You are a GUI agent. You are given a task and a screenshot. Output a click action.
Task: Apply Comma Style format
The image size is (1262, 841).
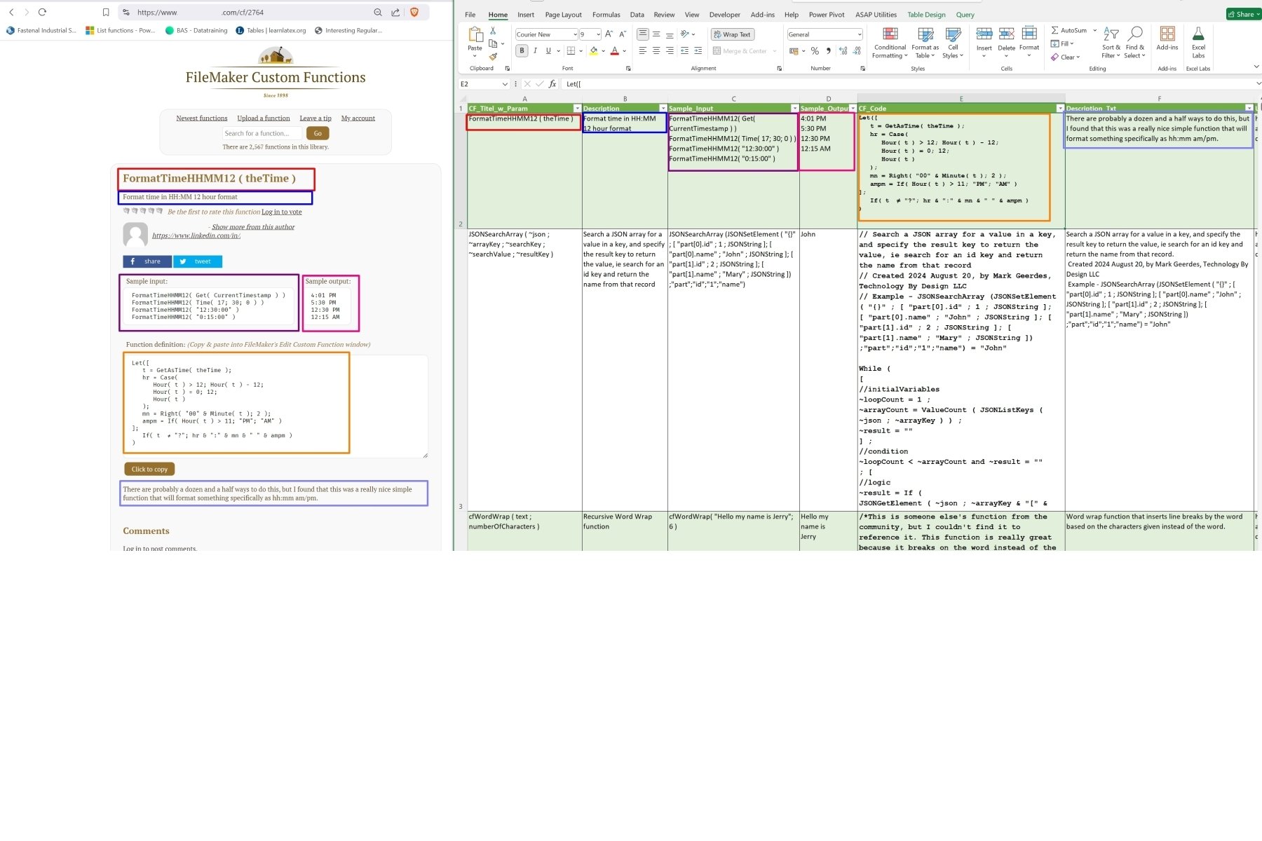[x=829, y=50]
